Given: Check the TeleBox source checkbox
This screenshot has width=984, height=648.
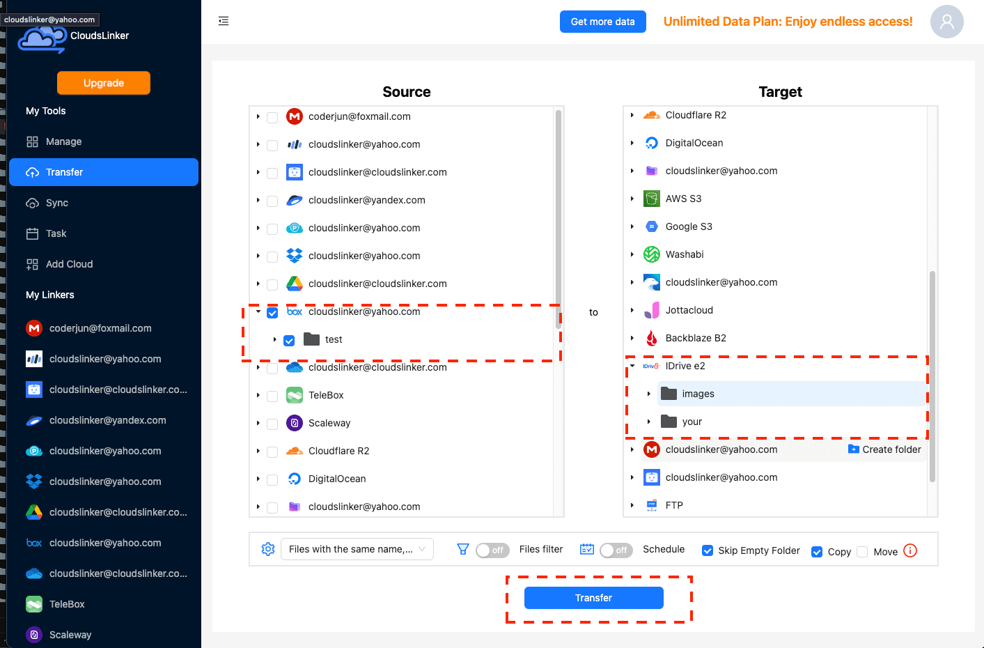Looking at the screenshot, I should click(x=272, y=396).
